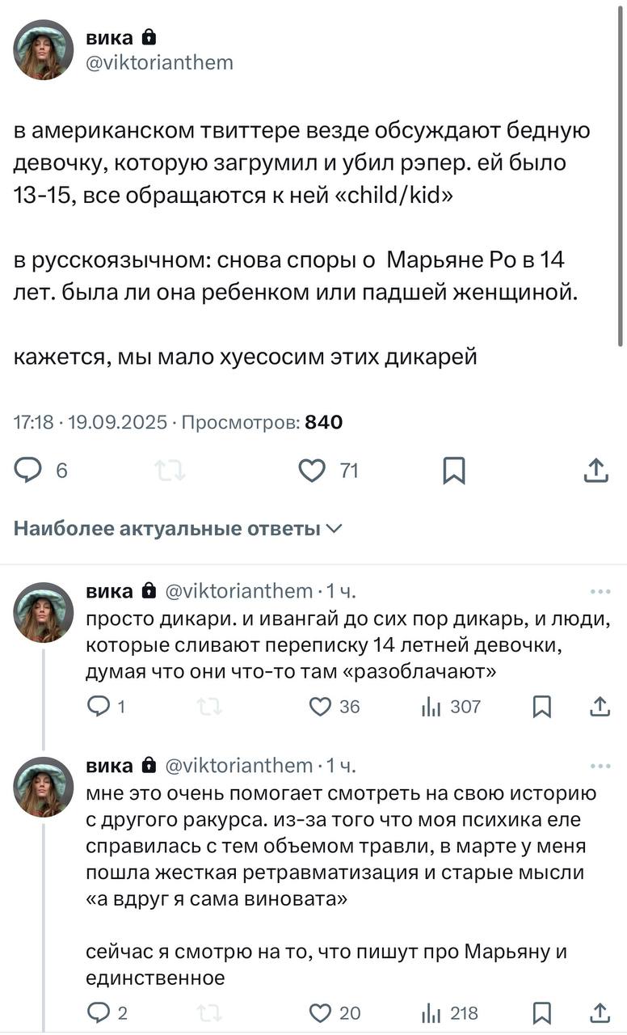Screen dimensions: 627x1035
Task: Bookmark the main tweet
Action: point(454,470)
